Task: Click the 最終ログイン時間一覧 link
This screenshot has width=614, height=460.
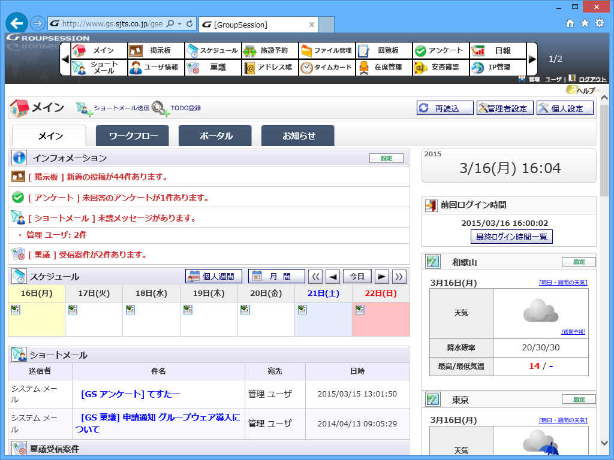Action: 511,237
